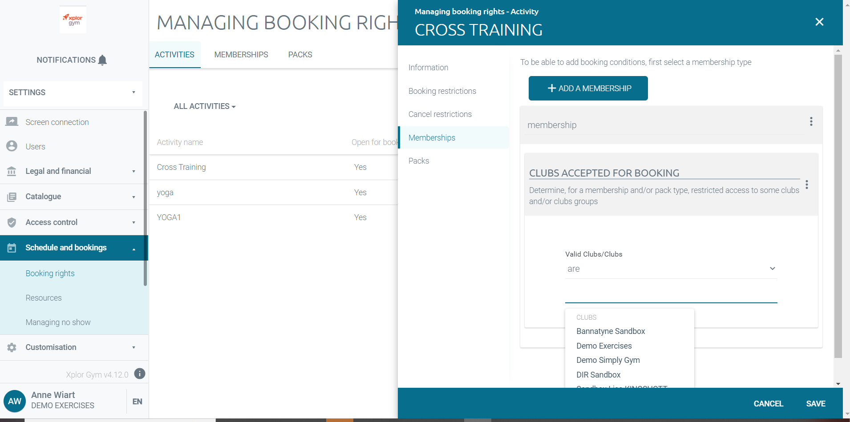
Task: Click the Save button
Action: (816, 404)
